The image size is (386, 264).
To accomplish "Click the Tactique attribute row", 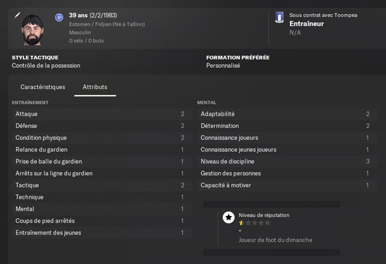I will pyautogui.click(x=102, y=185).
